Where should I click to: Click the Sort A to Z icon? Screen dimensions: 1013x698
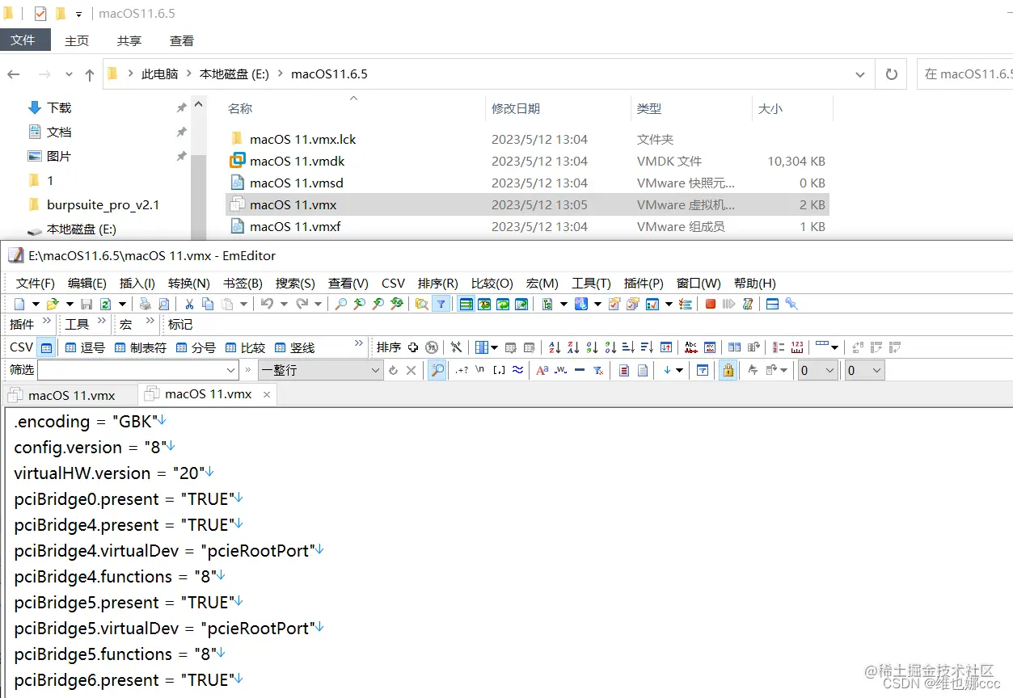click(x=555, y=347)
